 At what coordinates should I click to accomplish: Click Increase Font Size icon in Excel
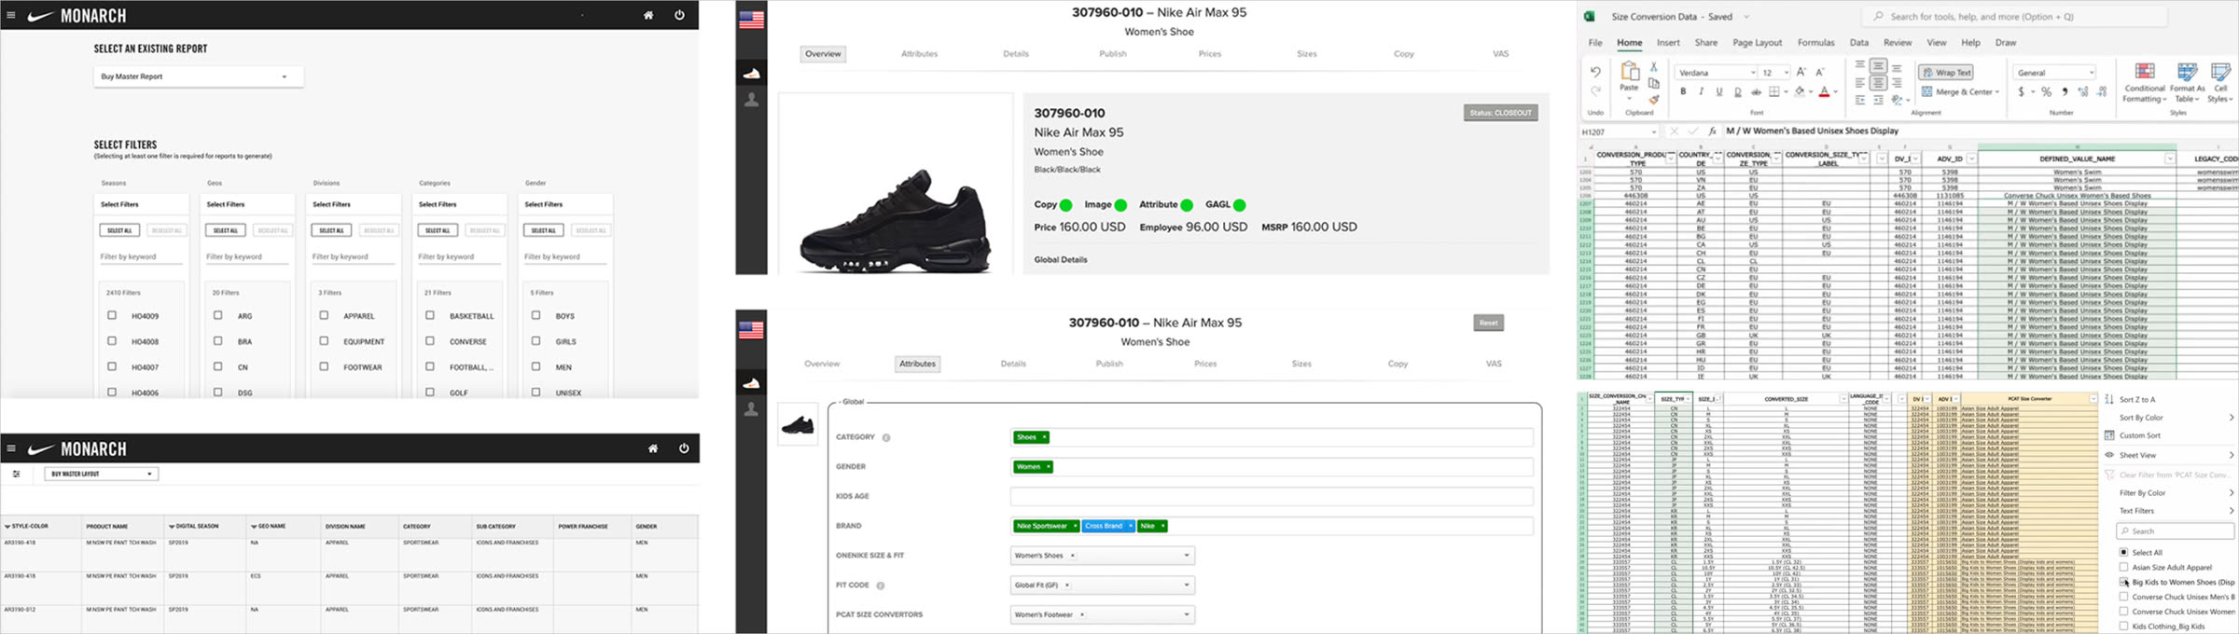coord(1801,72)
